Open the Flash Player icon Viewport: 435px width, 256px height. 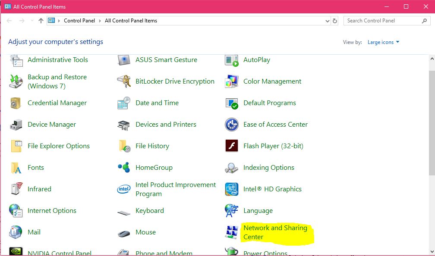pyautogui.click(x=232, y=146)
